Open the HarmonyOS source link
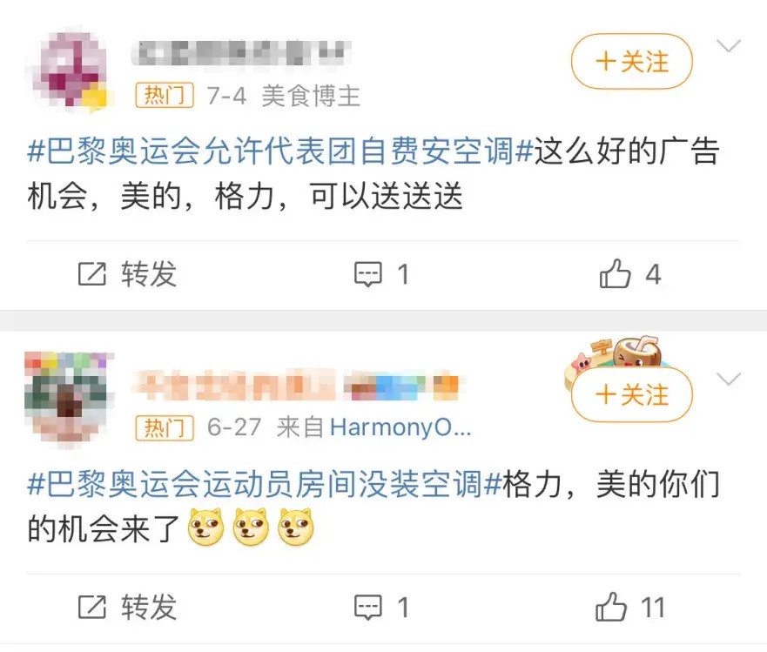767x652 pixels. 400,428
